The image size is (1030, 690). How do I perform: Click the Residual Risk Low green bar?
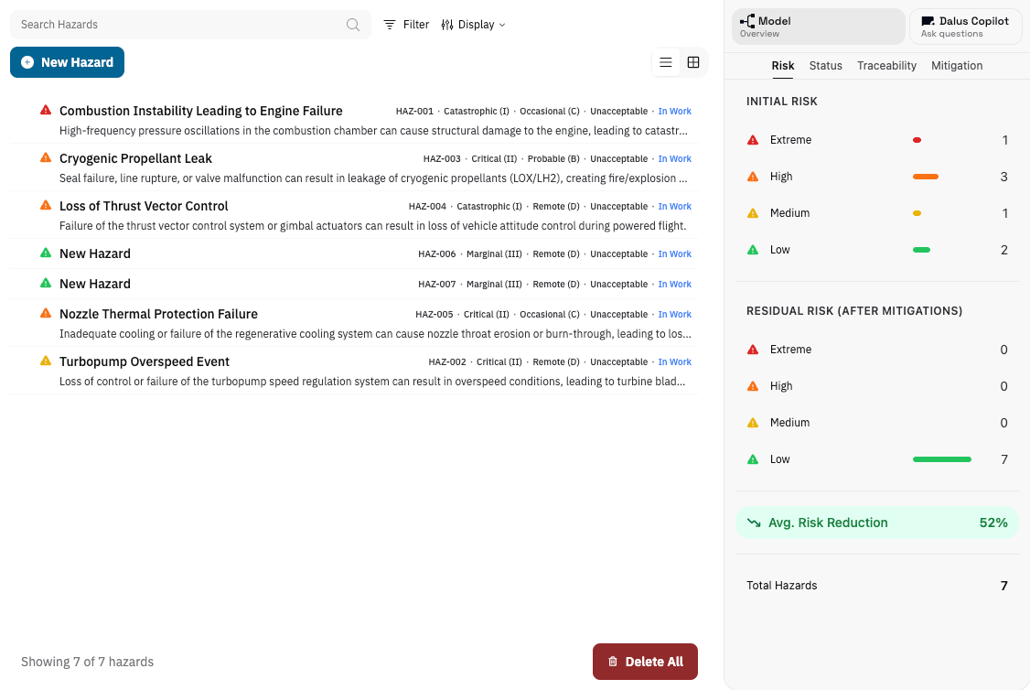point(942,459)
